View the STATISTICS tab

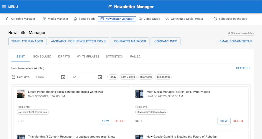(x=114, y=56)
